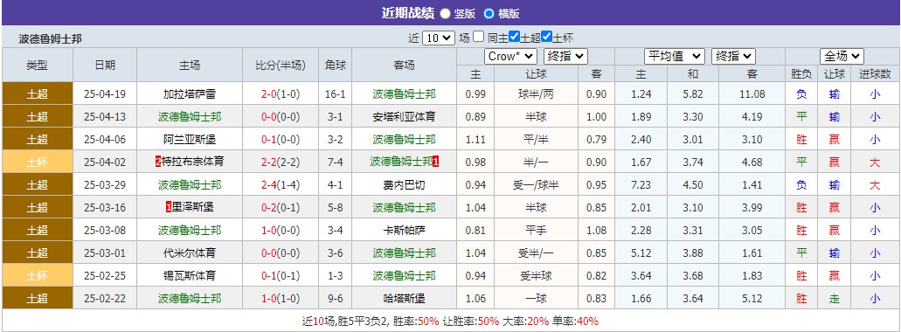The height and width of the screenshot is (332, 901).
Task: Click the 费内巴切 team link
Action: click(404, 185)
